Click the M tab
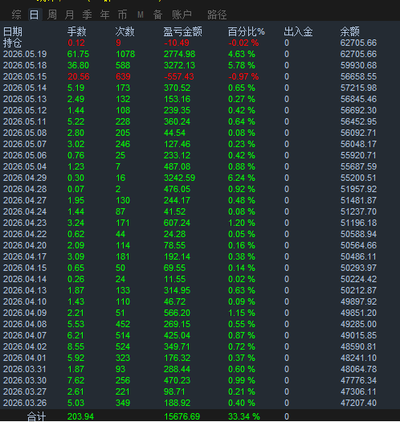Image resolution: width=400 pixels, height=422 pixels. [x=141, y=14]
